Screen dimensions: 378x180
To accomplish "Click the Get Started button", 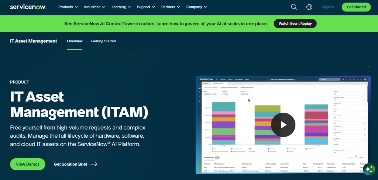I will tap(356, 7).
